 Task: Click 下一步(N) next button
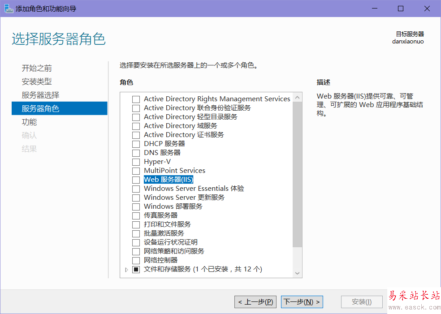pyautogui.click(x=302, y=302)
